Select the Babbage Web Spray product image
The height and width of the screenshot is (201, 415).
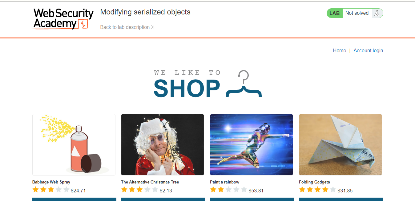pos(74,145)
